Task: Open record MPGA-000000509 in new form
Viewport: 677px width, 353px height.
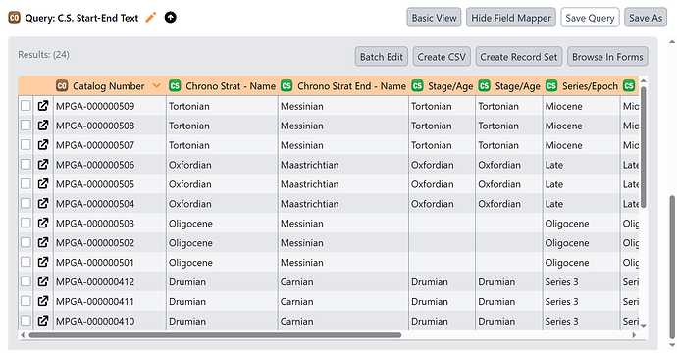Action: pos(43,106)
